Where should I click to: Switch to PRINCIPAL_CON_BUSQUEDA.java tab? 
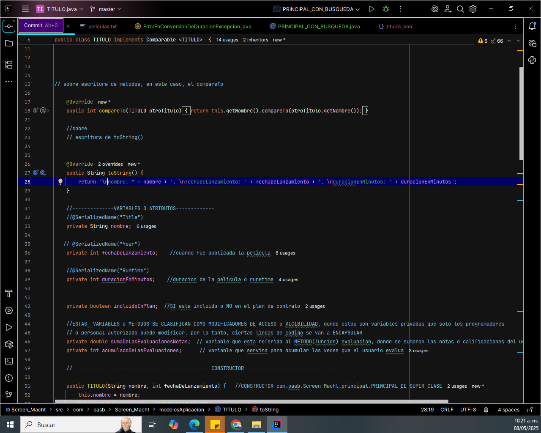pos(315,26)
